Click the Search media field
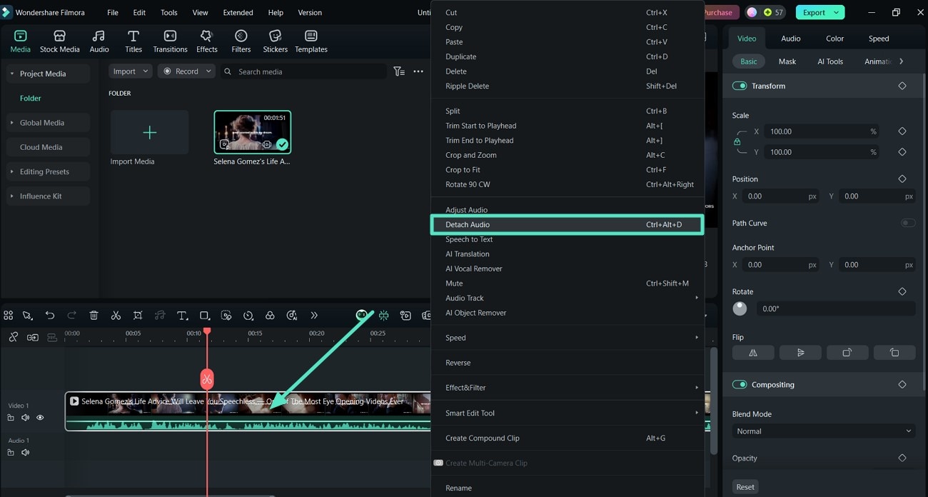The image size is (928, 497). pyautogui.click(x=303, y=71)
